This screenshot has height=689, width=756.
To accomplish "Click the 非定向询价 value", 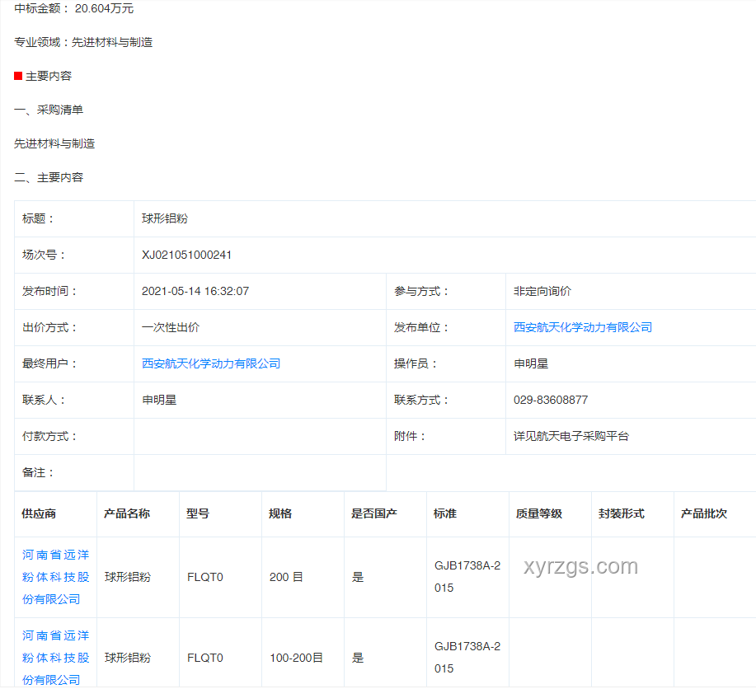I will click(542, 291).
